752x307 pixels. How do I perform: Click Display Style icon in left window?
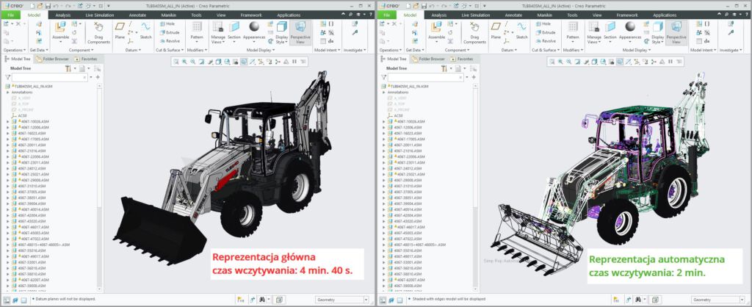click(281, 27)
